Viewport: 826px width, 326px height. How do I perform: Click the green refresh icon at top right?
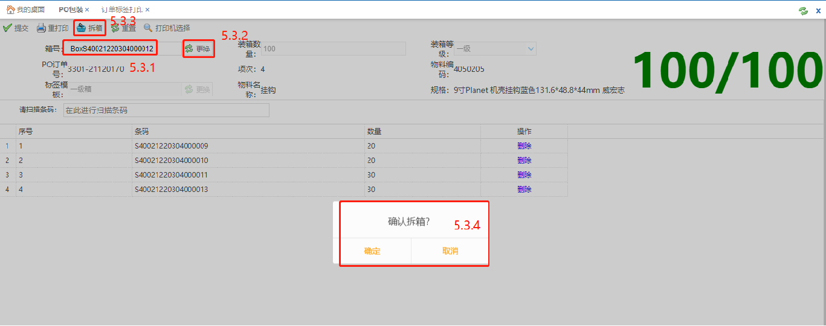(x=803, y=11)
